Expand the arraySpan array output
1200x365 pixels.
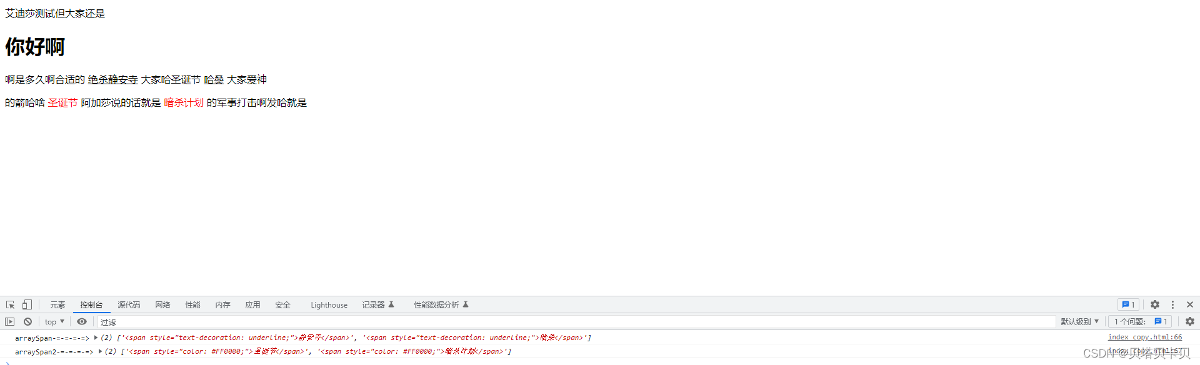[96, 338]
